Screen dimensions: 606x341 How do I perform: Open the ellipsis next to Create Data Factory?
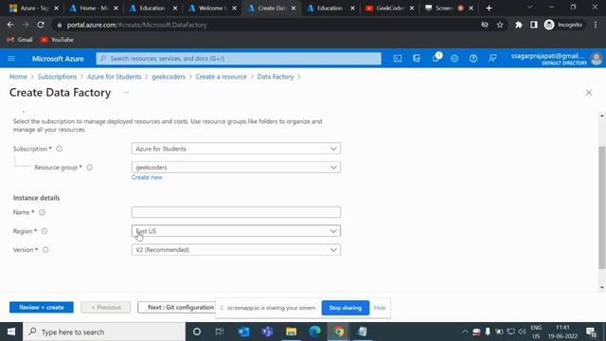[x=126, y=93]
